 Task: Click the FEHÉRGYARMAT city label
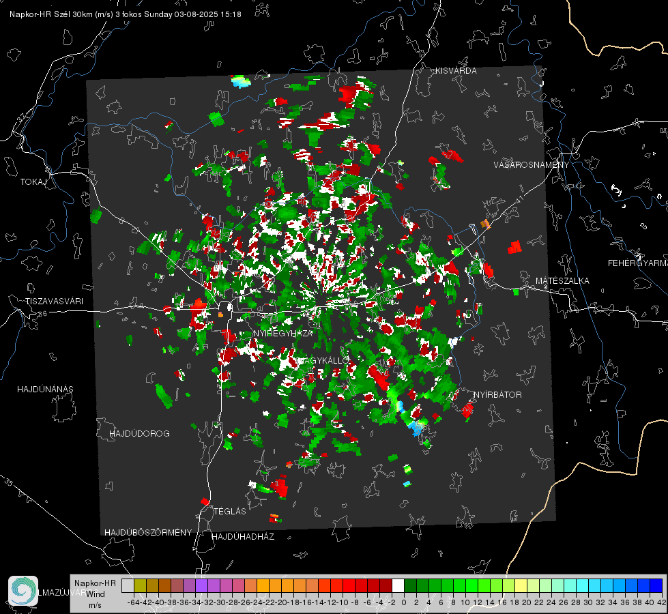tap(637, 263)
